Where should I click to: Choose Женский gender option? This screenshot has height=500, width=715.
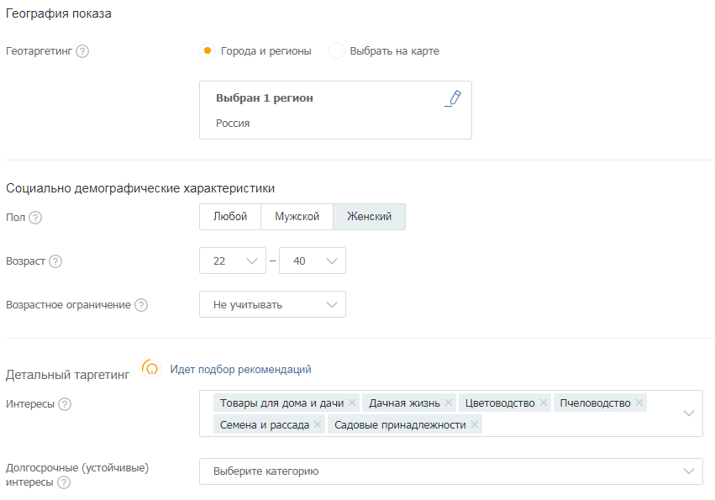click(x=370, y=217)
